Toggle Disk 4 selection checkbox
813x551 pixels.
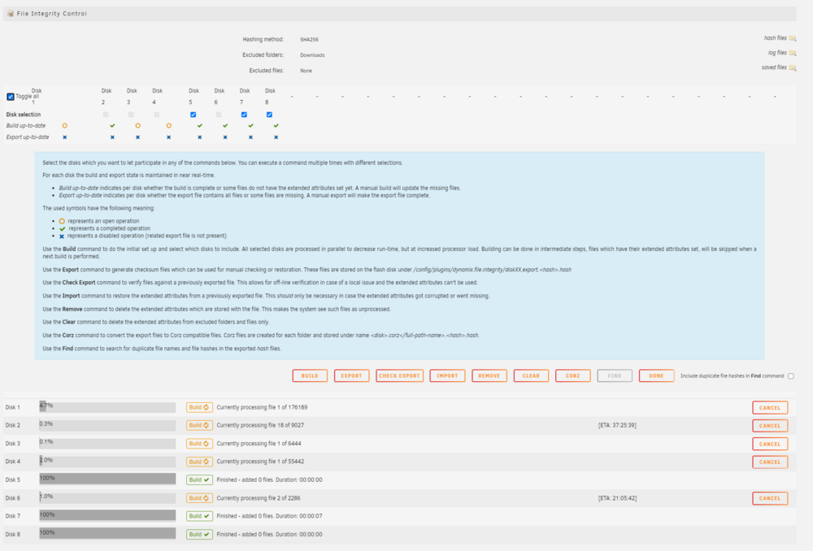click(x=157, y=115)
